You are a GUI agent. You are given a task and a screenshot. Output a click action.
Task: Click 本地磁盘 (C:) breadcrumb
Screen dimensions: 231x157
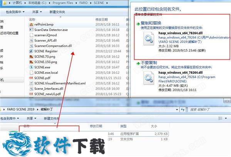point(37,3)
